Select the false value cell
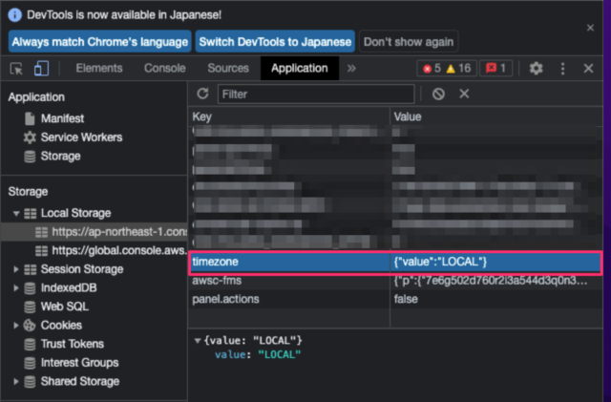The image size is (611, 402). [495, 299]
